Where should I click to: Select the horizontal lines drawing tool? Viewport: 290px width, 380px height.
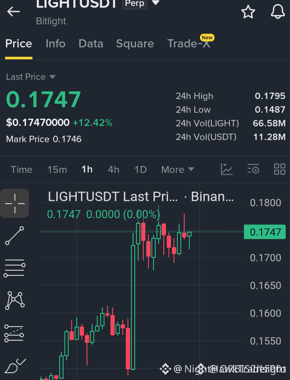click(x=14, y=268)
